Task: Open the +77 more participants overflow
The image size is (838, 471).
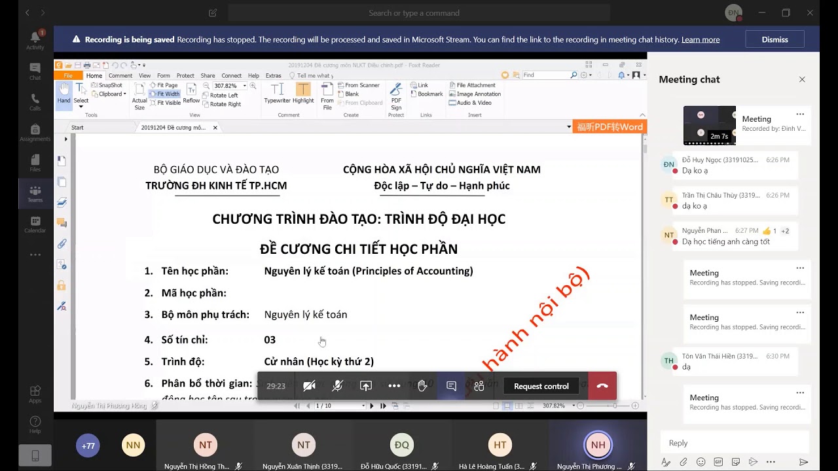Action: pyautogui.click(x=88, y=445)
